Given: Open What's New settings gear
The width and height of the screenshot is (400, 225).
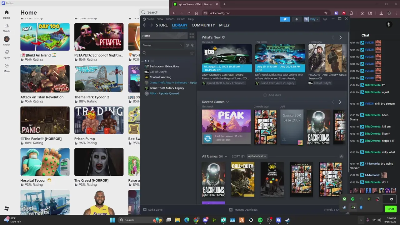Looking at the screenshot, I should [223, 37].
